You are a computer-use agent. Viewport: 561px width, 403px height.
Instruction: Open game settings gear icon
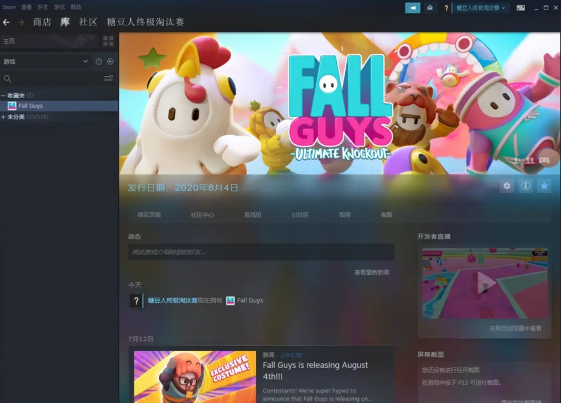coord(507,186)
